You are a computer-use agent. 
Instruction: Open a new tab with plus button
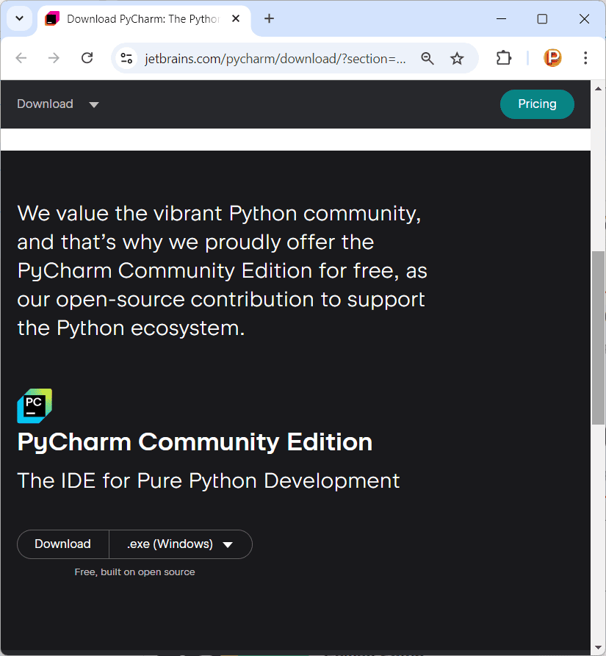pyautogui.click(x=270, y=19)
